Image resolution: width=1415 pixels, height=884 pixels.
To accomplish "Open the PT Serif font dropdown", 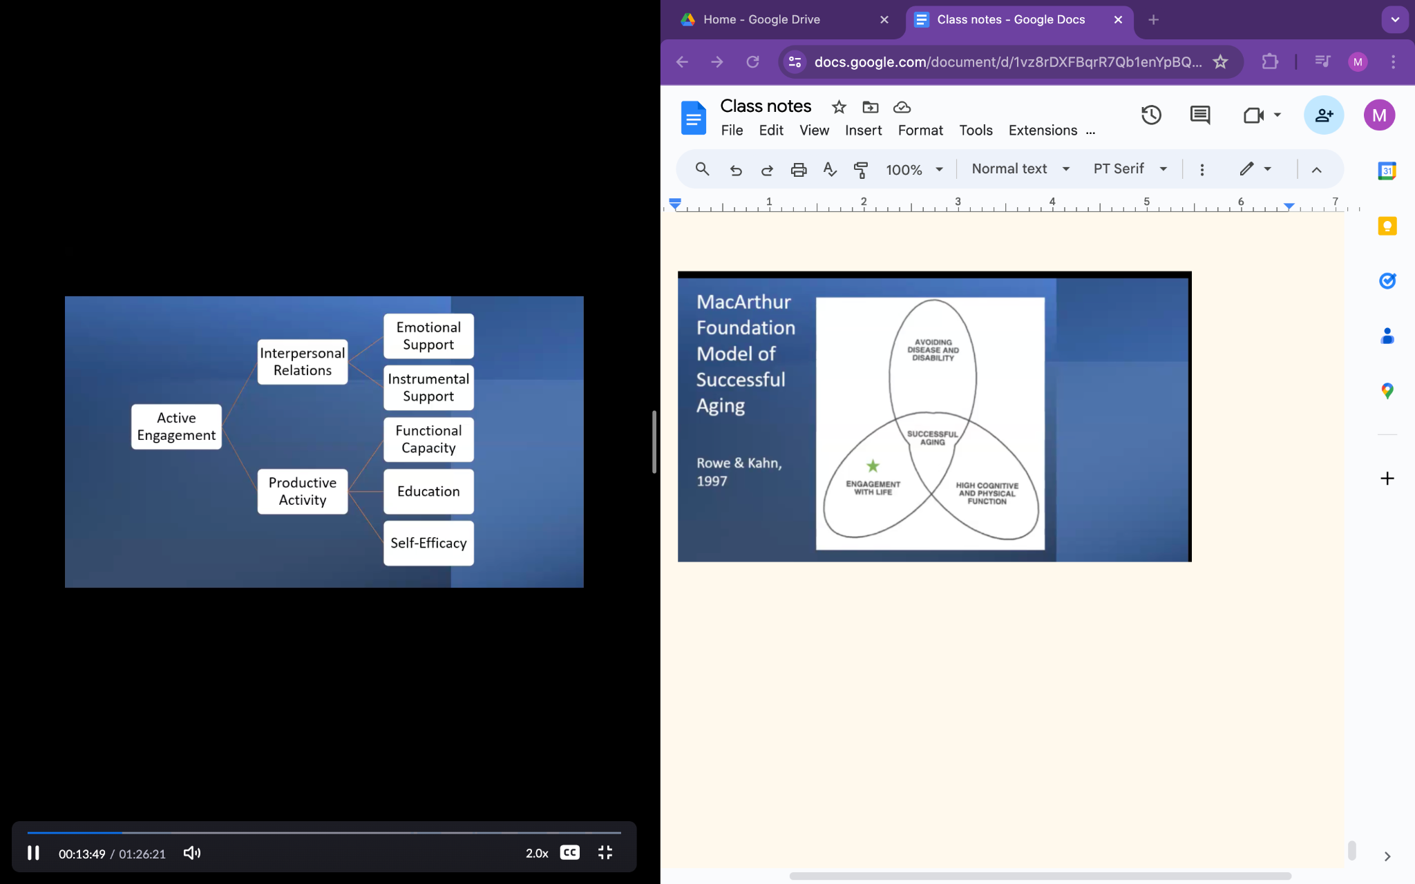I will pyautogui.click(x=1130, y=169).
